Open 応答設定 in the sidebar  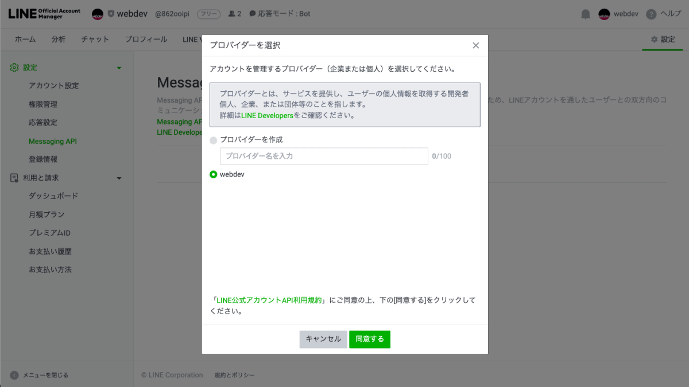tap(43, 123)
